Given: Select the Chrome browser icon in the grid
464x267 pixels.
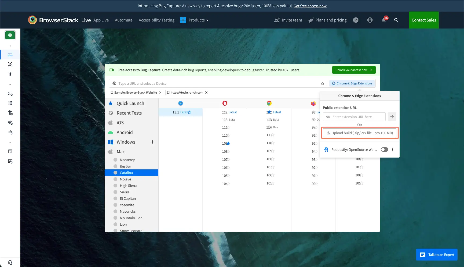Looking at the screenshot, I should pos(269,103).
